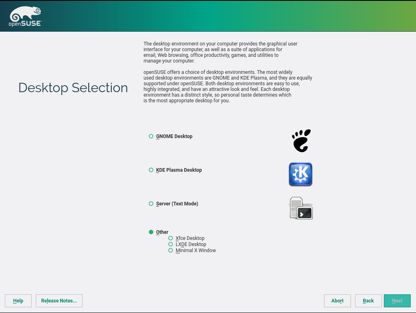Image resolution: width=416 pixels, height=313 pixels.
Task: Click the server terminal icon
Action: [x=301, y=208]
